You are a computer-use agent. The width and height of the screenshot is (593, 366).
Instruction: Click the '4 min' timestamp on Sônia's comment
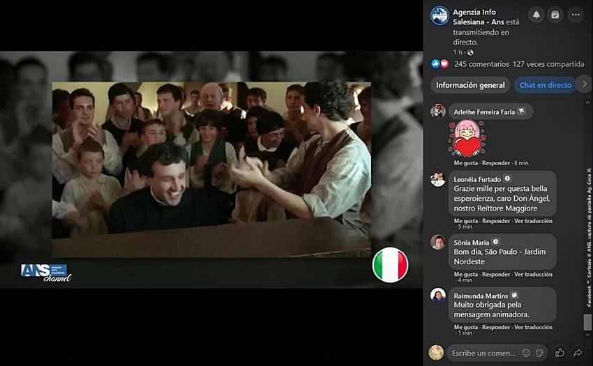click(x=465, y=280)
